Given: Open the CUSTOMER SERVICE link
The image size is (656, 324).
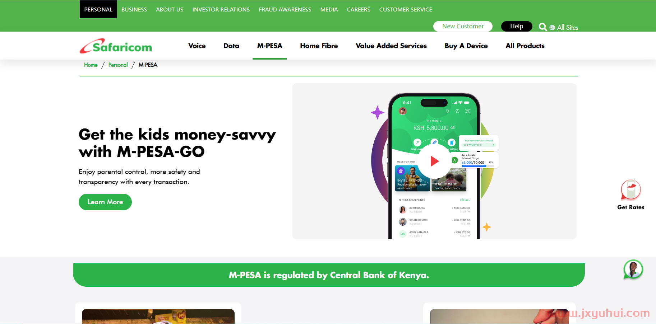Looking at the screenshot, I should (406, 9).
